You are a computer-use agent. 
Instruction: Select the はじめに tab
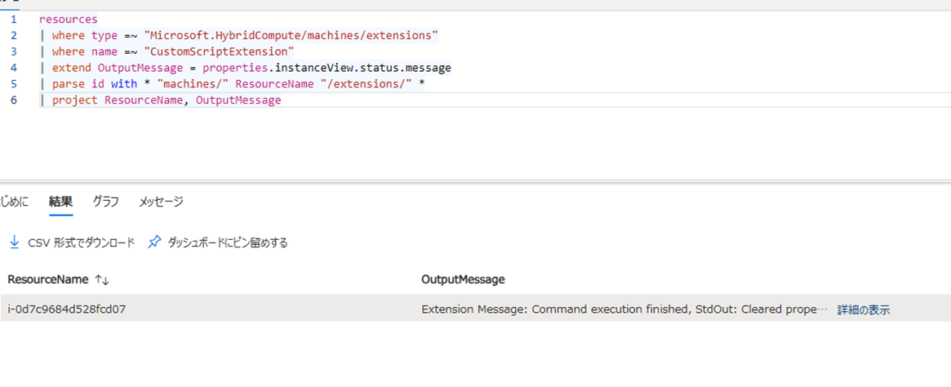tap(14, 202)
